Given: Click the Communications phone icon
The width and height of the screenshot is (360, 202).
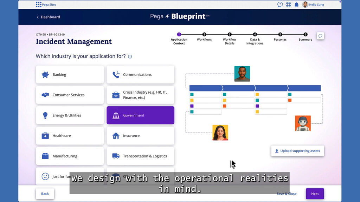Looking at the screenshot, I should [x=116, y=74].
